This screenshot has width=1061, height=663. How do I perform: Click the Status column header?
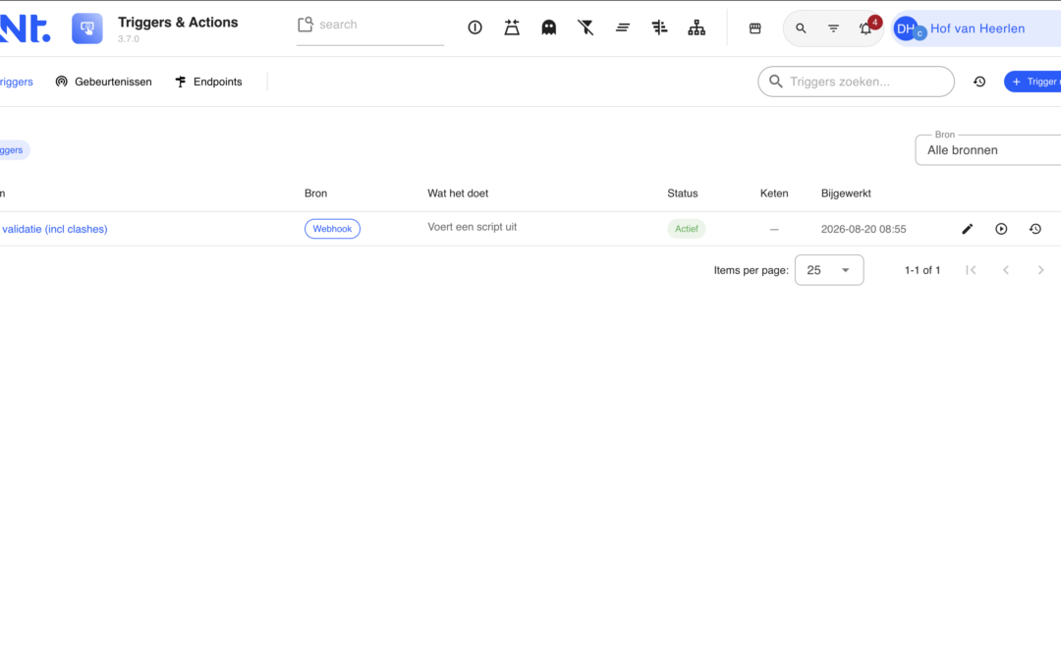tap(682, 193)
